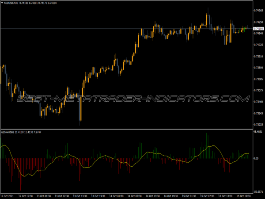Screen dimensions: 265x199
Task: Select time axis label 15 Oct 19:30
Action: coord(243,196)
